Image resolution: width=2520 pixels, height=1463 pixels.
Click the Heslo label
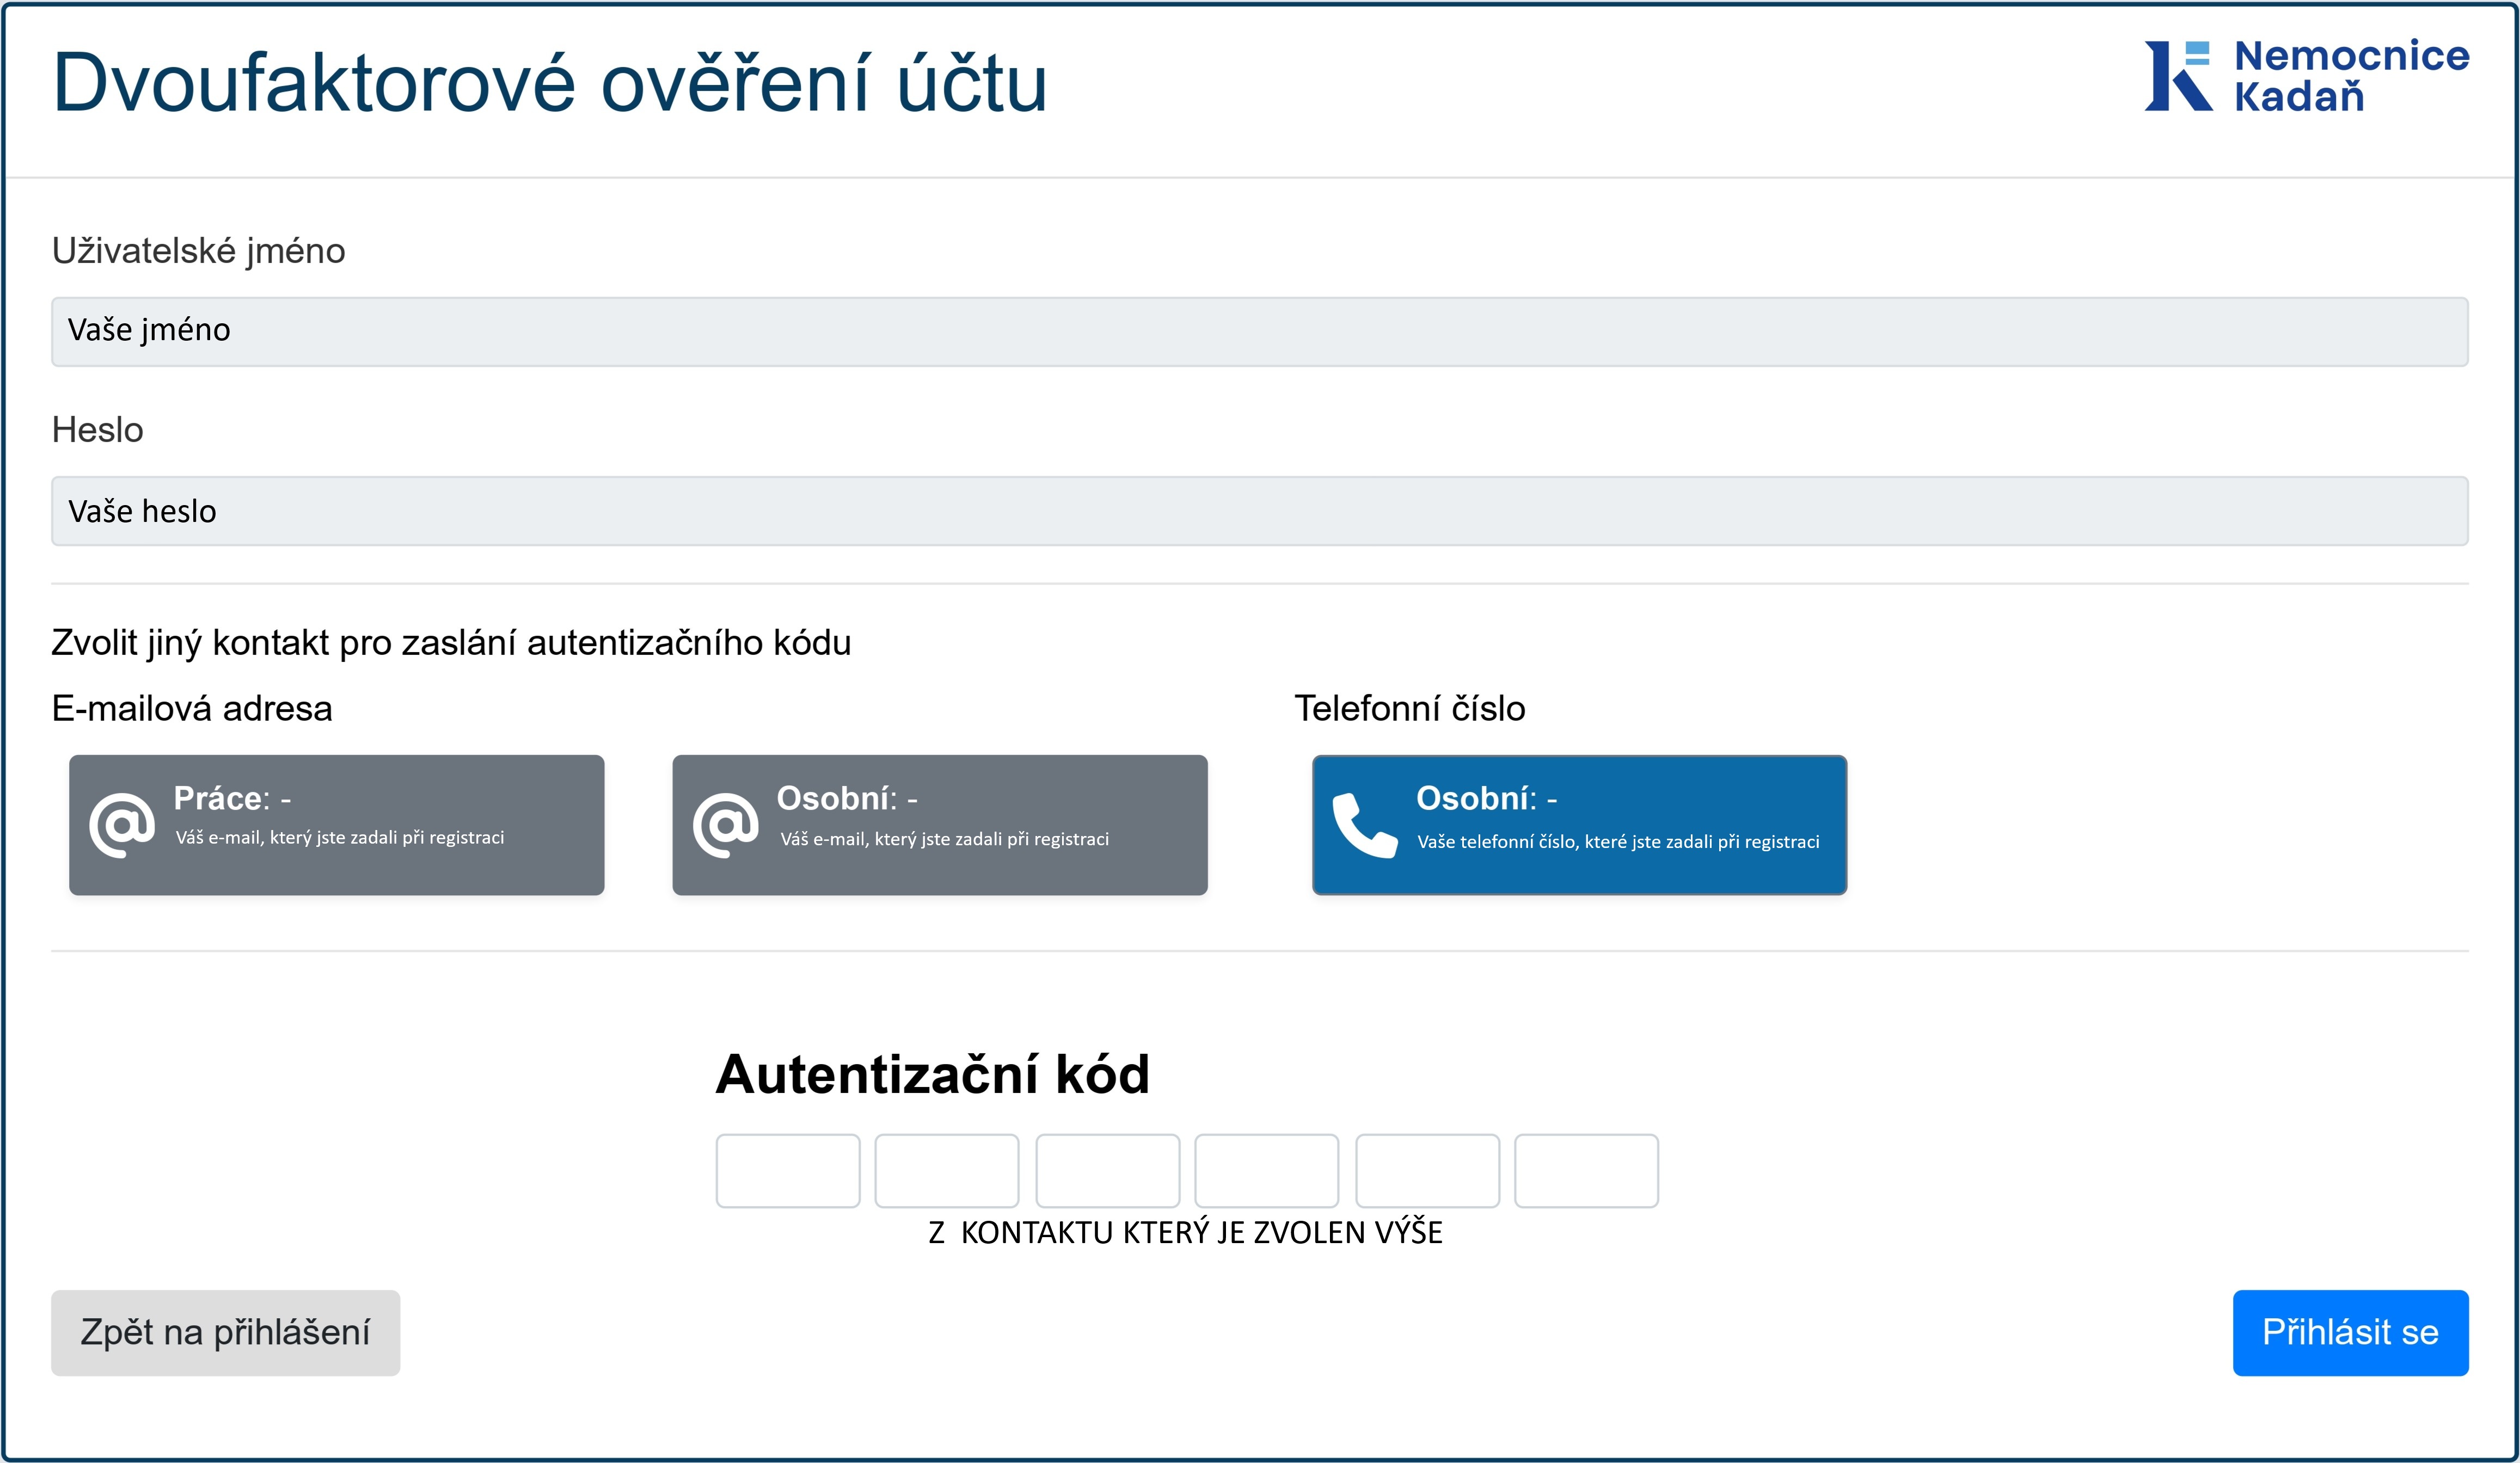click(97, 430)
